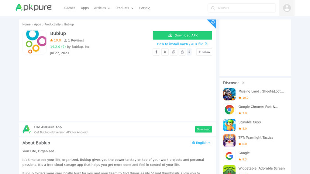The width and height of the screenshot is (310, 174).
Task: Click the 10.0 star rating
Action: pyautogui.click(x=56, y=40)
